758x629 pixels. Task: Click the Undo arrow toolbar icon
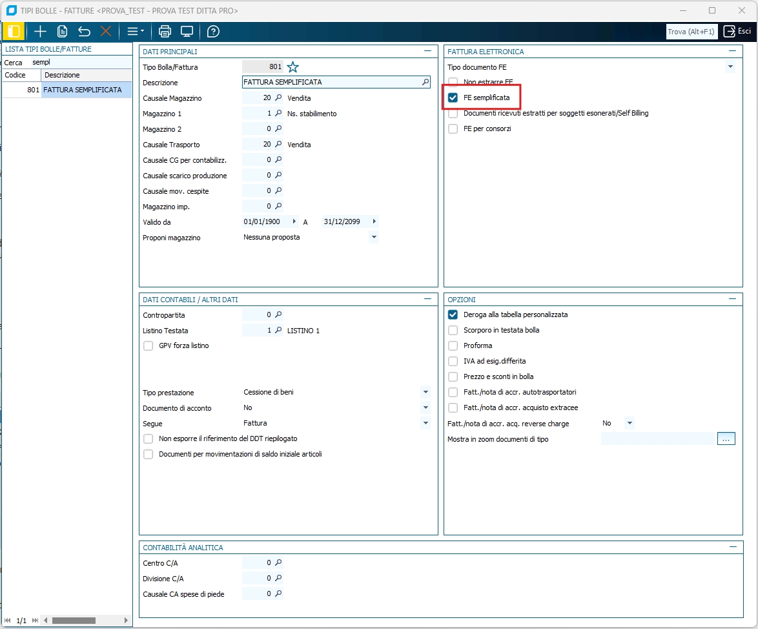(x=84, y=31)
